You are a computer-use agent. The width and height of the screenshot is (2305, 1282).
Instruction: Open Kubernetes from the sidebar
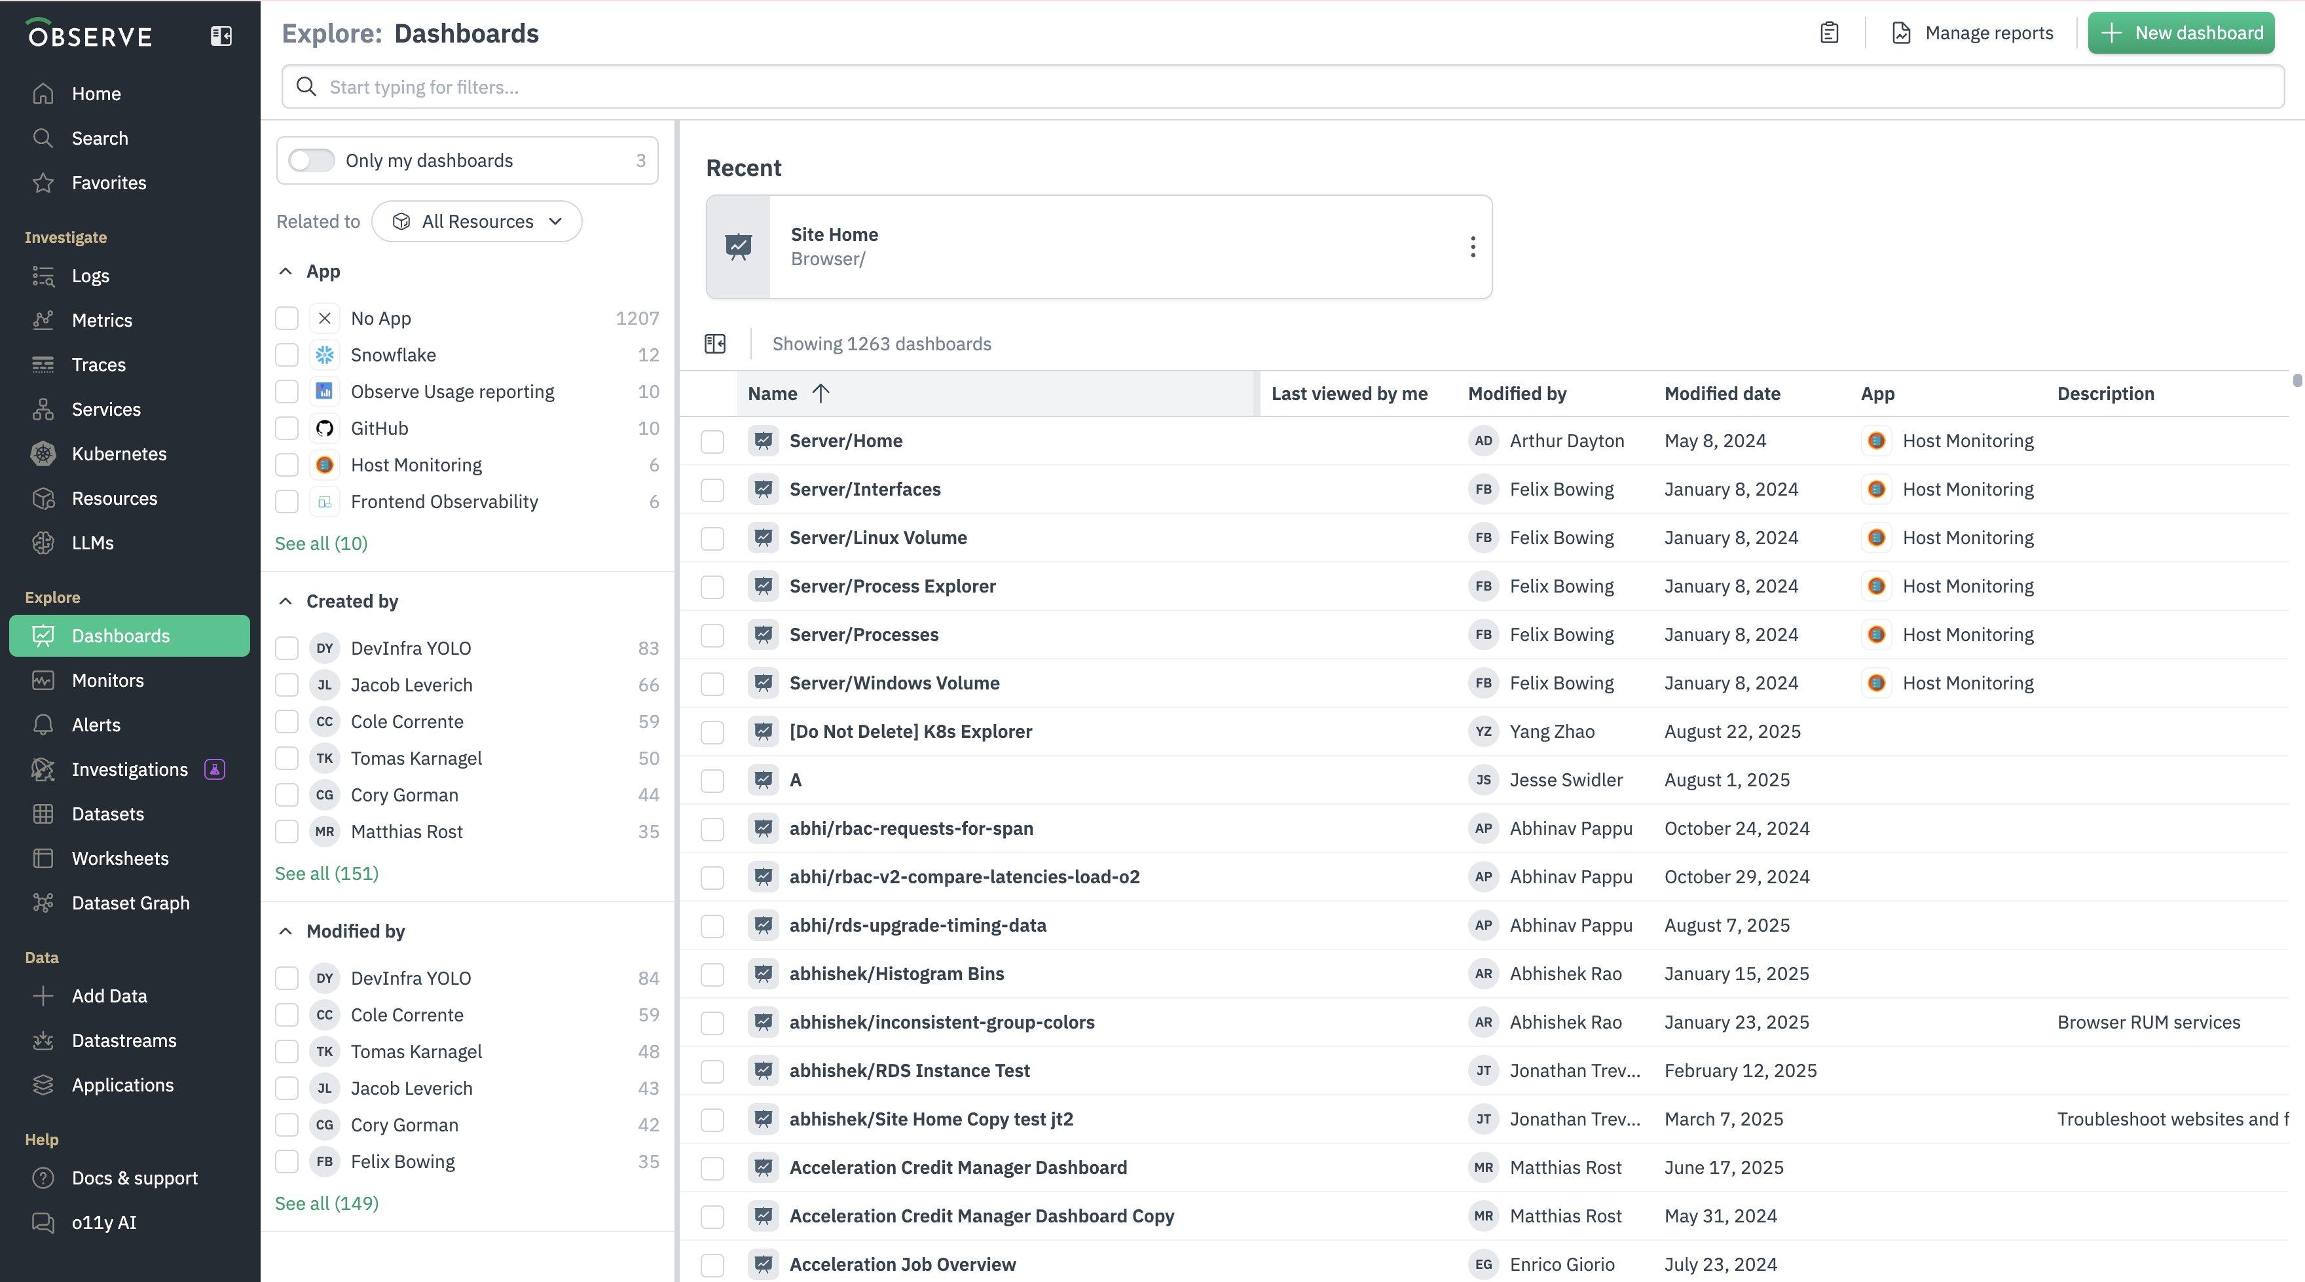pyautogui.click(x=119, y=454)
